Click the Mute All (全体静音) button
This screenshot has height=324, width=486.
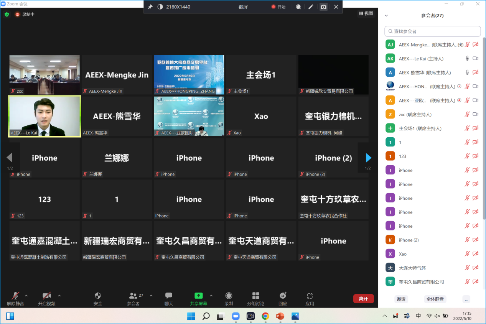click(x=435, y=299)
